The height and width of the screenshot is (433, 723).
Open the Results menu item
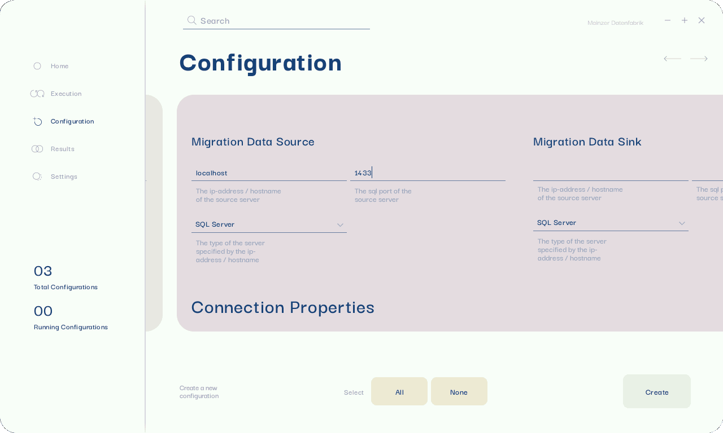pos(62,149)
